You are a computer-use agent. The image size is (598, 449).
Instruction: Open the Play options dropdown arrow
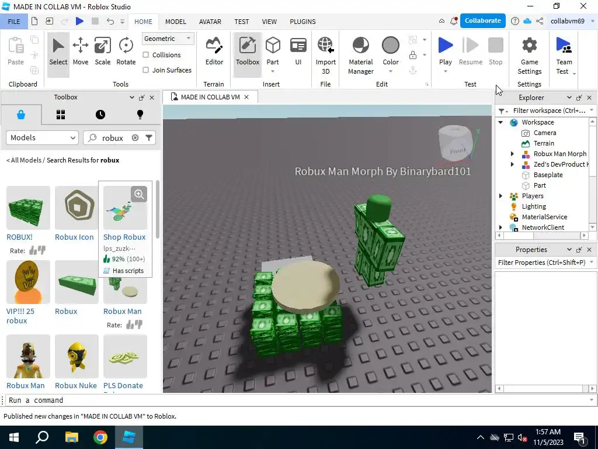tap(446, 71)
